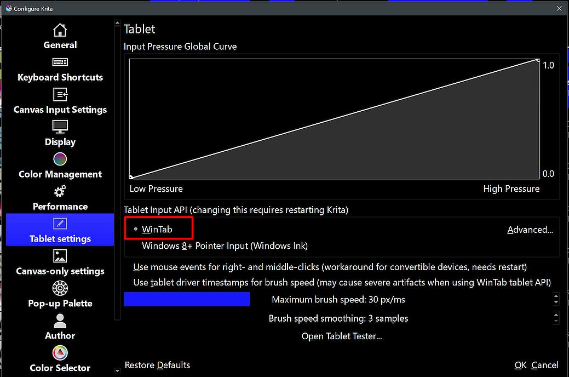
Task: Increase Brush speed smoothing with up arrow
Action: (556, 315)
